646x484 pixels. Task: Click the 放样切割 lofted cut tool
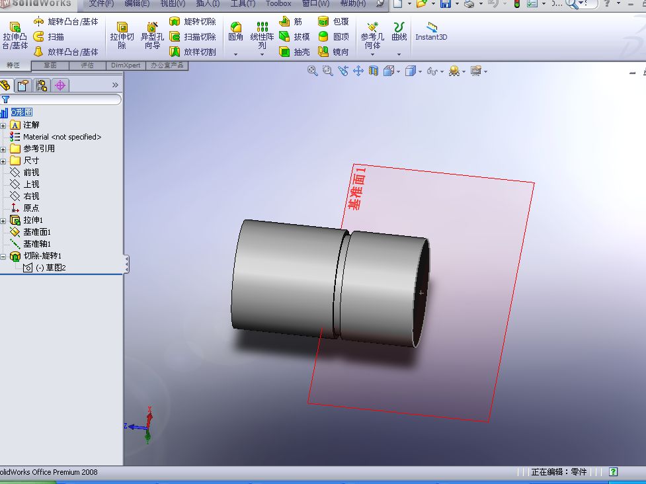click(193, 52)
